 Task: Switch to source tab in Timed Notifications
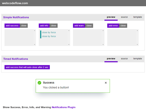point(124,59)
